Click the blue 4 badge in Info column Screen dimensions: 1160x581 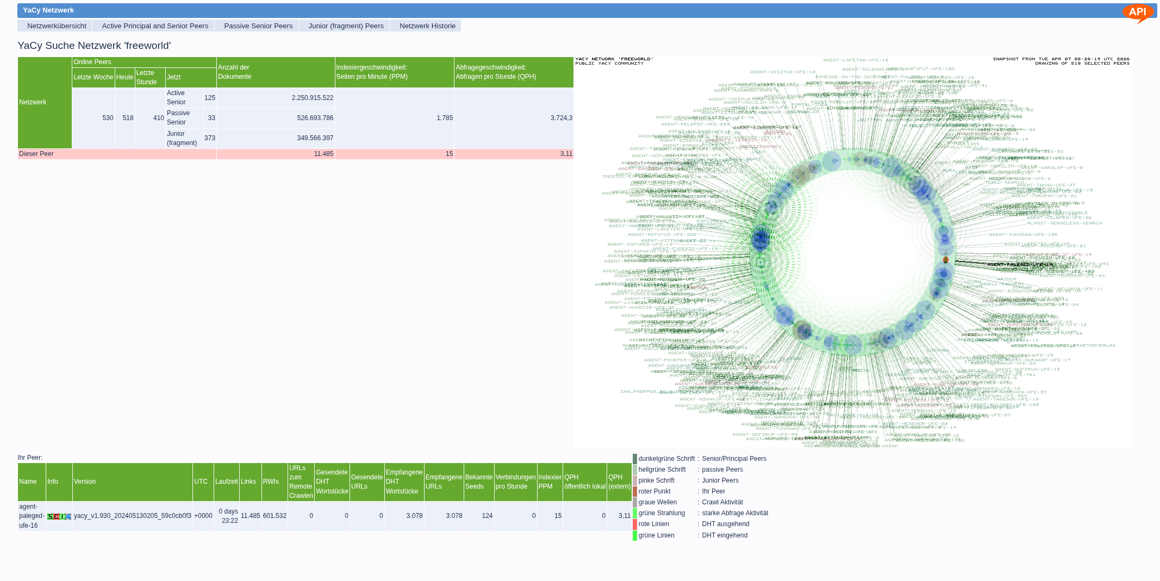coord(68,516)
